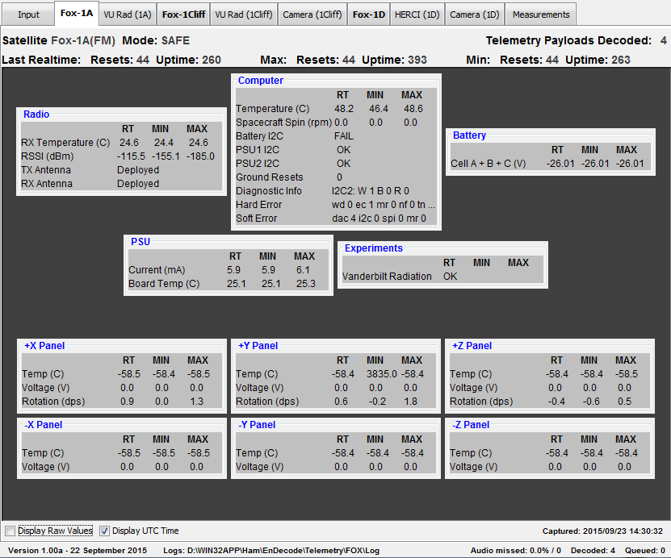Click Telemetry Payloads Decoded count

pyautogui.click(x=663, y=40)
